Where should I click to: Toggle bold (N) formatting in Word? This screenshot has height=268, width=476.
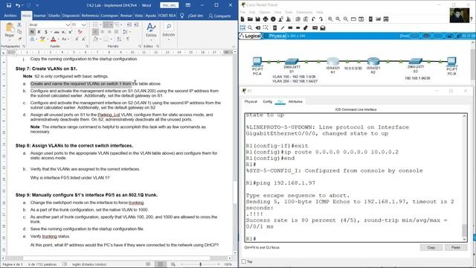click(32, 32)
